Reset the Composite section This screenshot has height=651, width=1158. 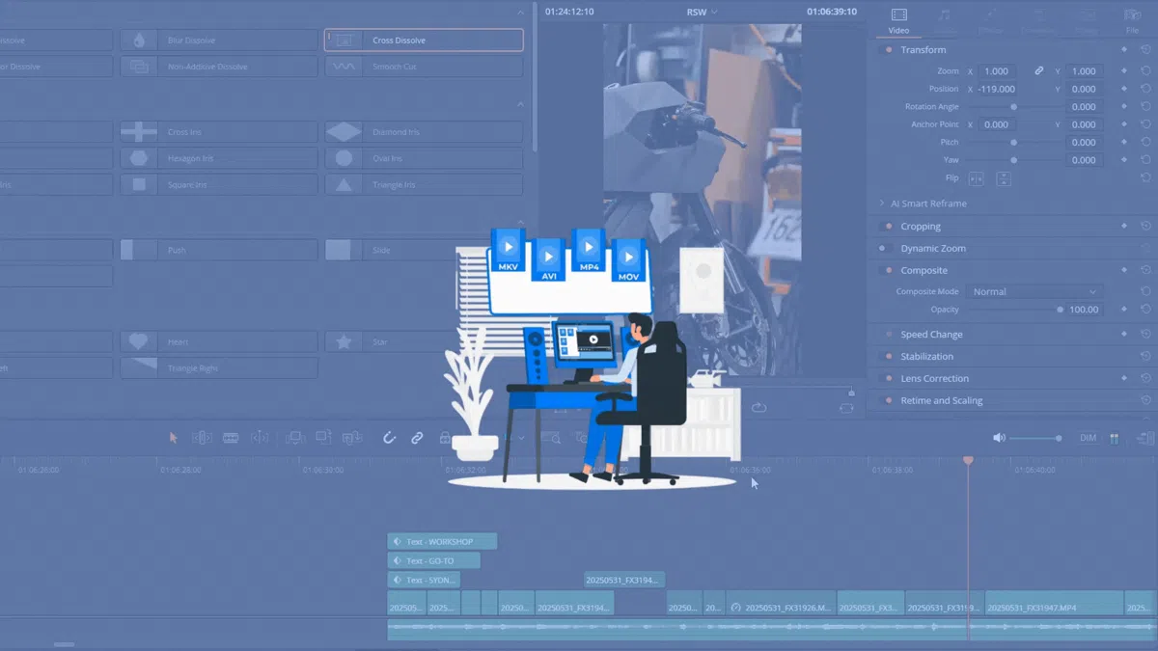1144,271
